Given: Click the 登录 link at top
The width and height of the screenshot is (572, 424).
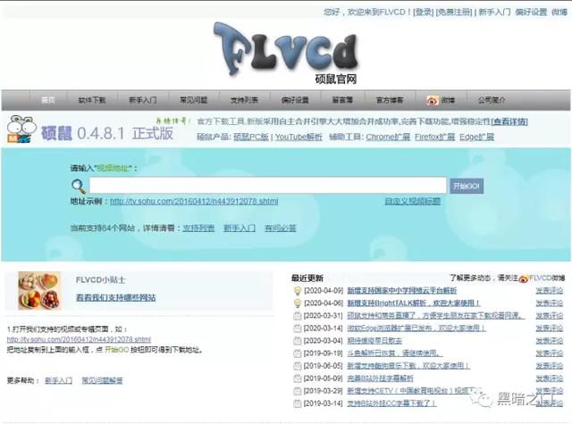Looking at the screenshot, I should click(423, 12).
